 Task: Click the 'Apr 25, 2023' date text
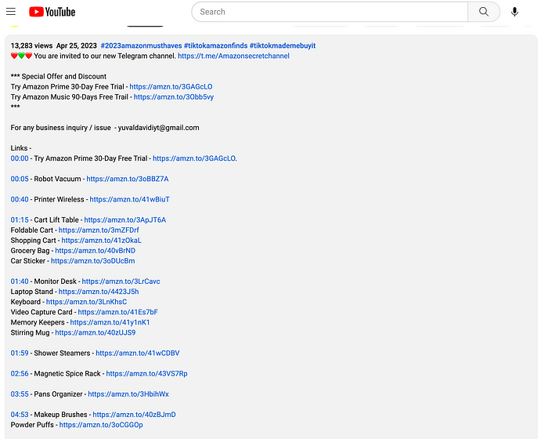(77, 45)
